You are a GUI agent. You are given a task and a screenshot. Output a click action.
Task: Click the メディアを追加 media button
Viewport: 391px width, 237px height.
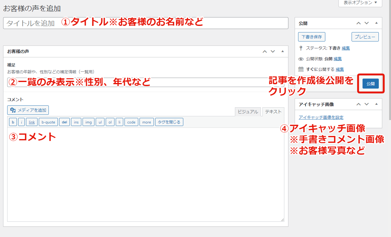[x=28, y=110]
